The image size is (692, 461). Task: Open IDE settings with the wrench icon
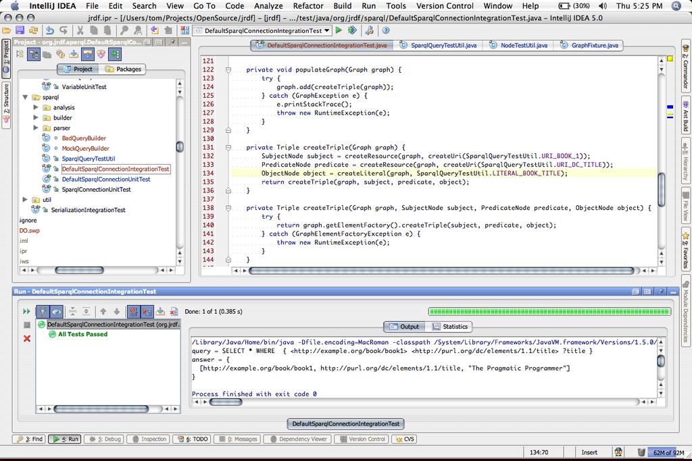[370, 30]
